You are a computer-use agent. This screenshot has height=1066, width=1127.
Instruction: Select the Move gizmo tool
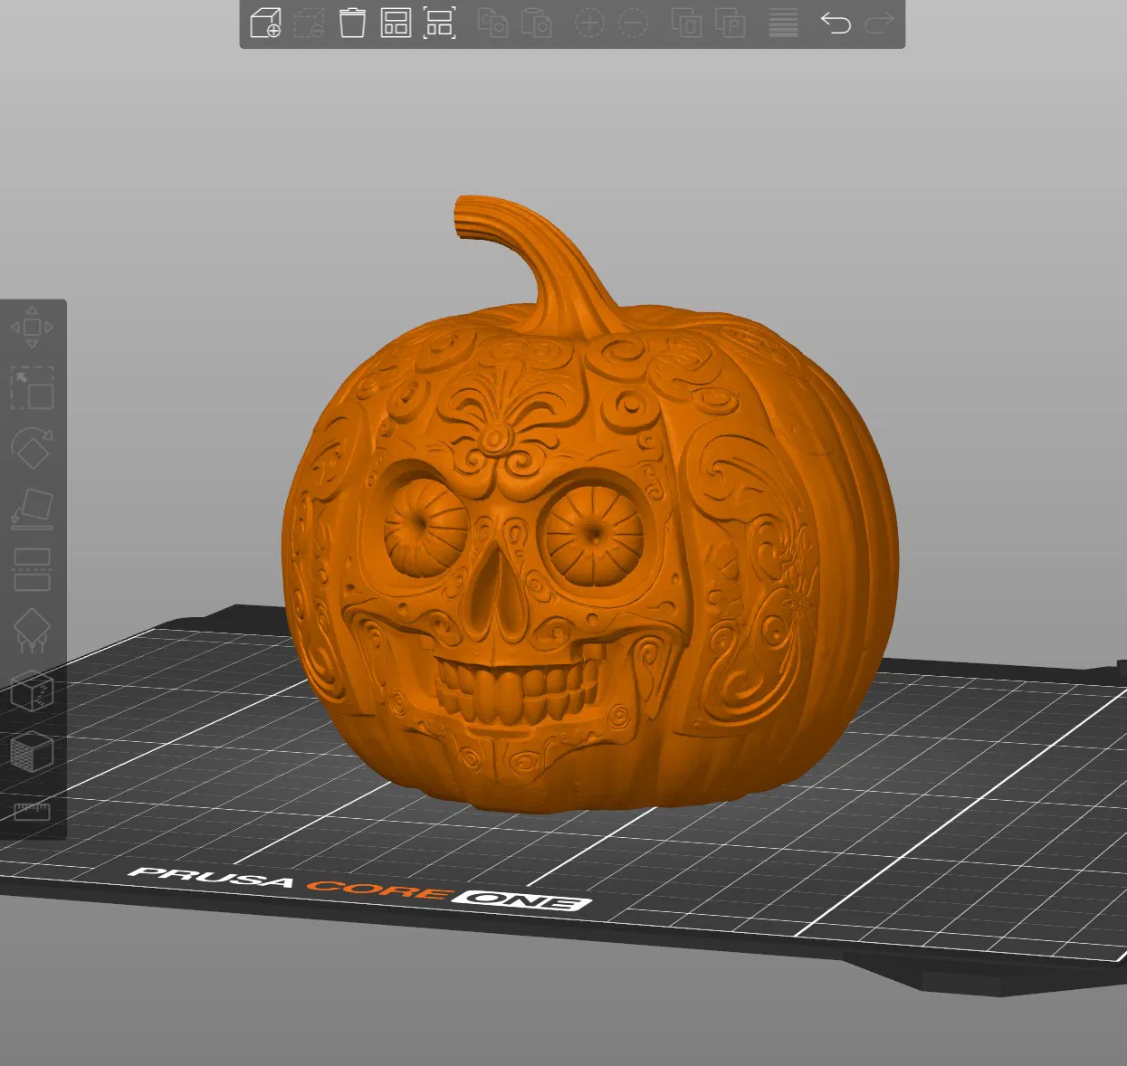tap(32, 327)
